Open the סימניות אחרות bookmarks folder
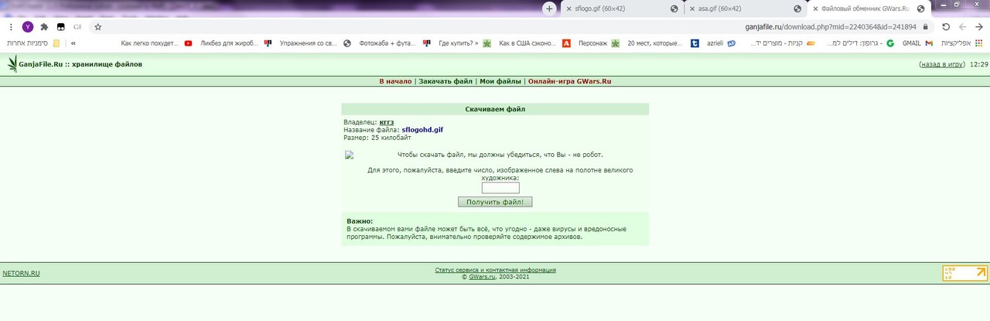Viewport: 990px width, 321px height. (33, 43)
